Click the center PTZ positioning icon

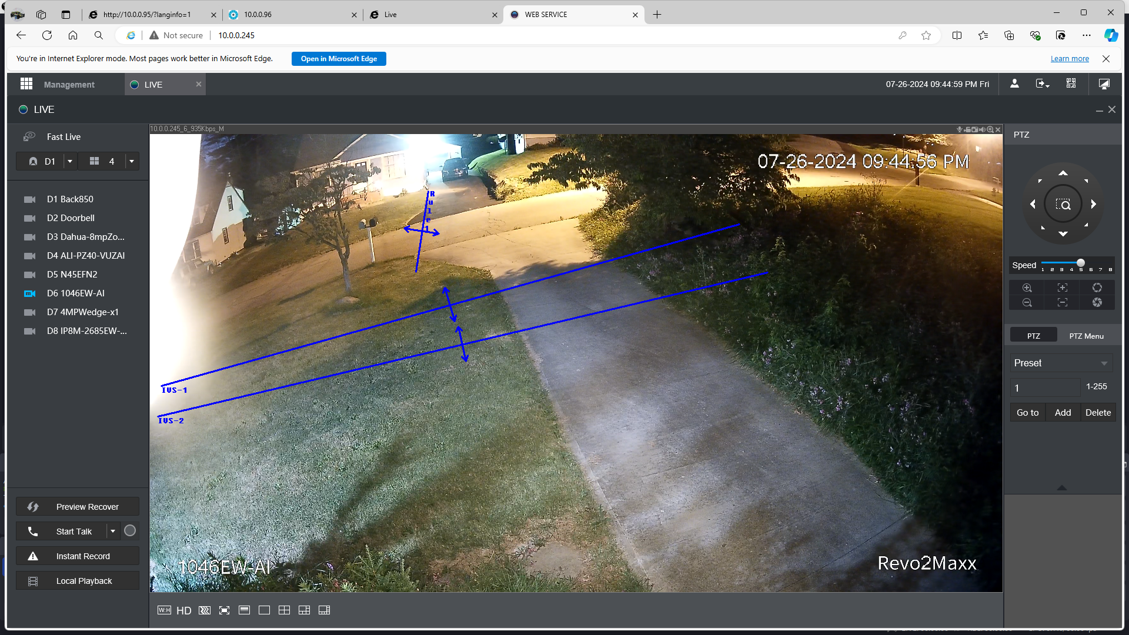point(1063,204)
